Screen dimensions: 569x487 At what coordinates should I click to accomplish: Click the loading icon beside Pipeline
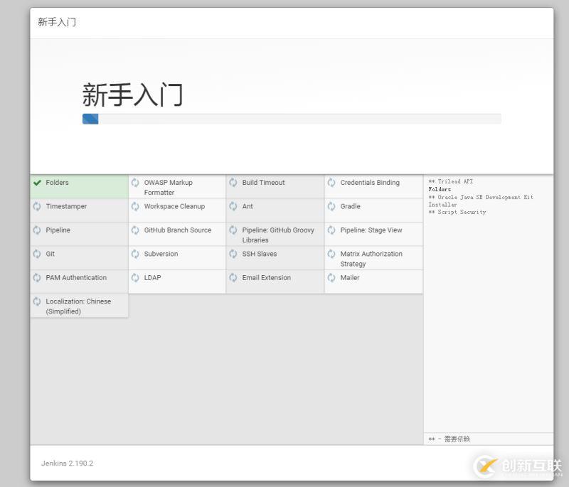(36, 230)
